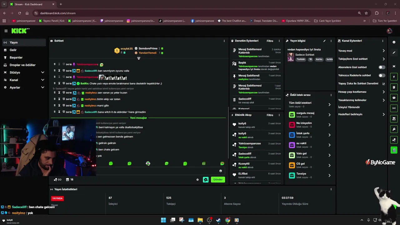Screen dimensions: 400x225
Task: Click the Windows Start button in taskbar
Action: click(163, 220)
